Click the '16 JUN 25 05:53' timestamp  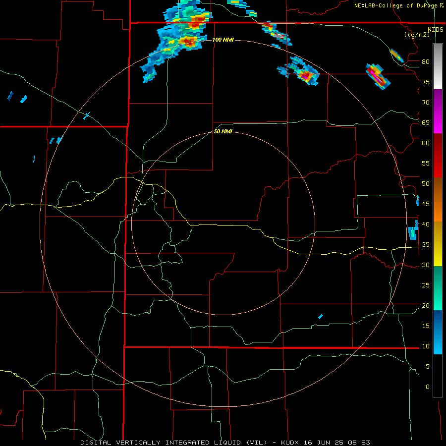[x=337, y=443]
